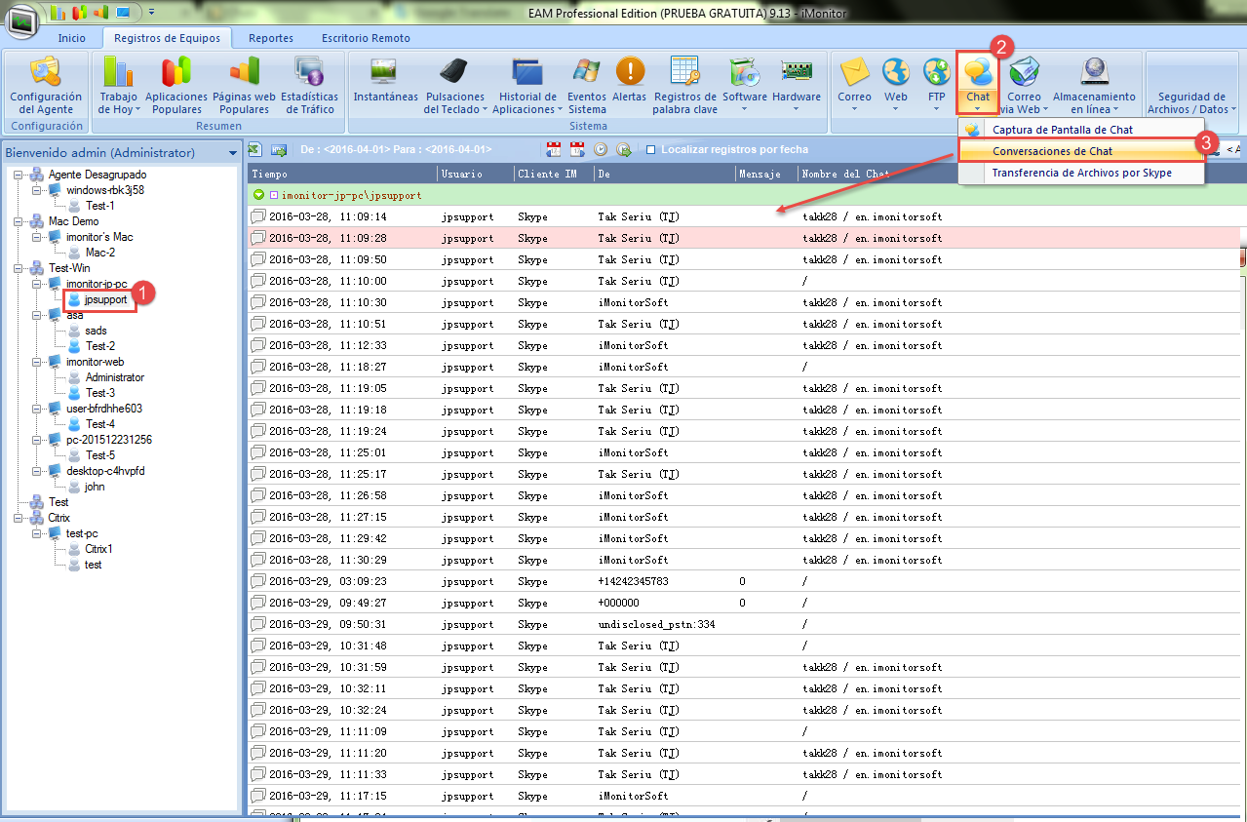Open the Web activity log
Viewport: 1247px width, 822px height.
click(x=896, y=86)
